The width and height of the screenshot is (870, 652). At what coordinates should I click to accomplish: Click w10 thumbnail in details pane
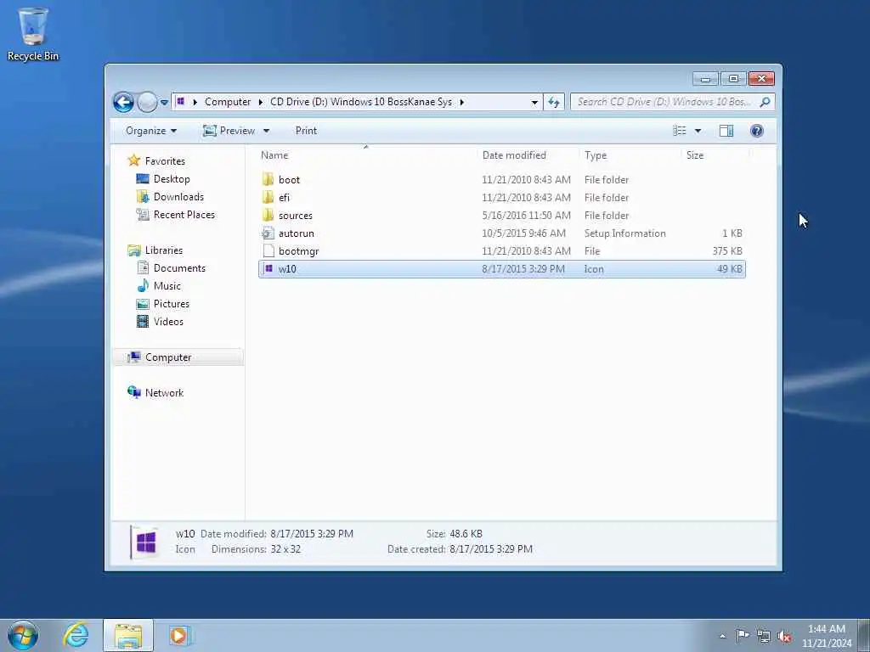tap(145, 542)
